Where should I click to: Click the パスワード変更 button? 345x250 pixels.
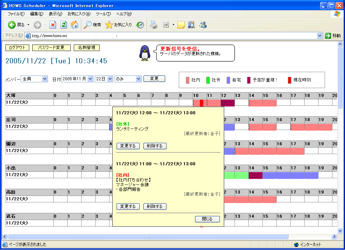point(51,48)
